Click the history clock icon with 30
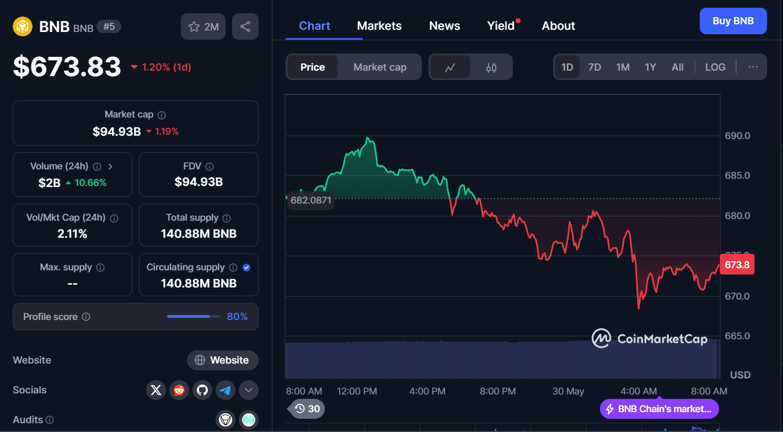This screenshot has height=432, width=783. (307, 409)
